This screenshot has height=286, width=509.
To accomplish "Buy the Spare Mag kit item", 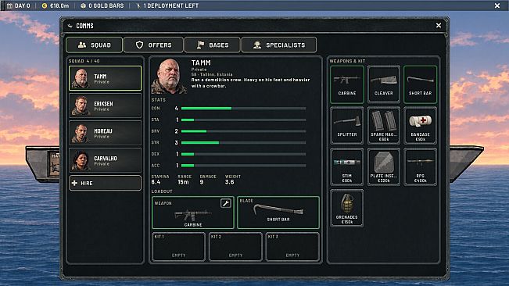I will [383, 126].
